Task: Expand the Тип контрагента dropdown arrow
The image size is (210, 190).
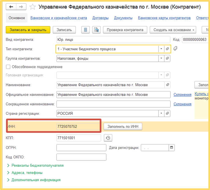Action: 161,49
